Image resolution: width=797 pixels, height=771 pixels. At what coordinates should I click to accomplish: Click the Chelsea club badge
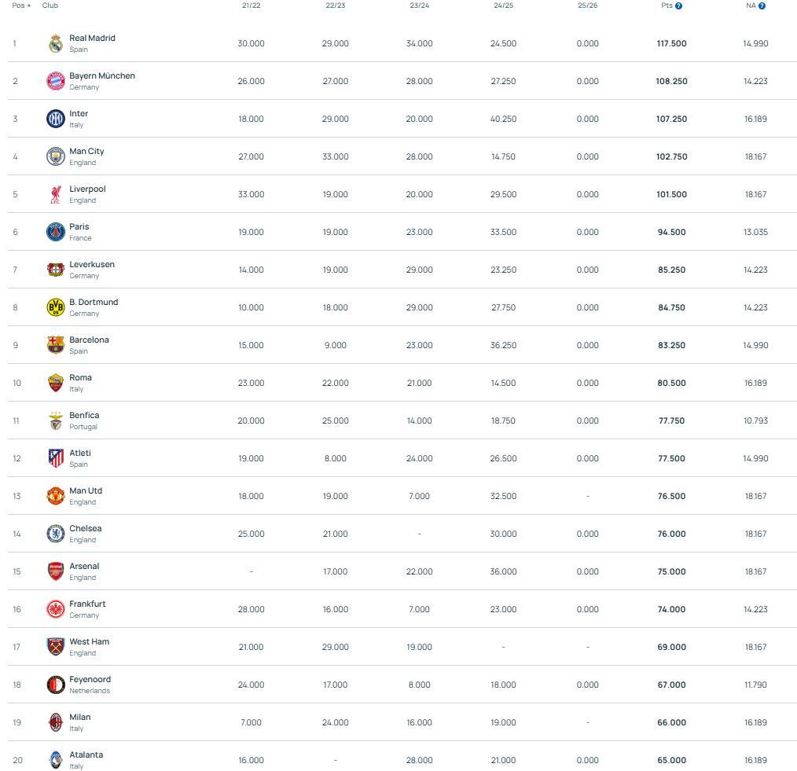coord(55,534)
